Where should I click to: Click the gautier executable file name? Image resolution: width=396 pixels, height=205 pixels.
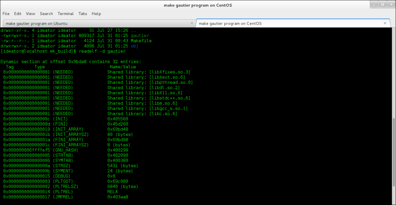tap(140, 36)
